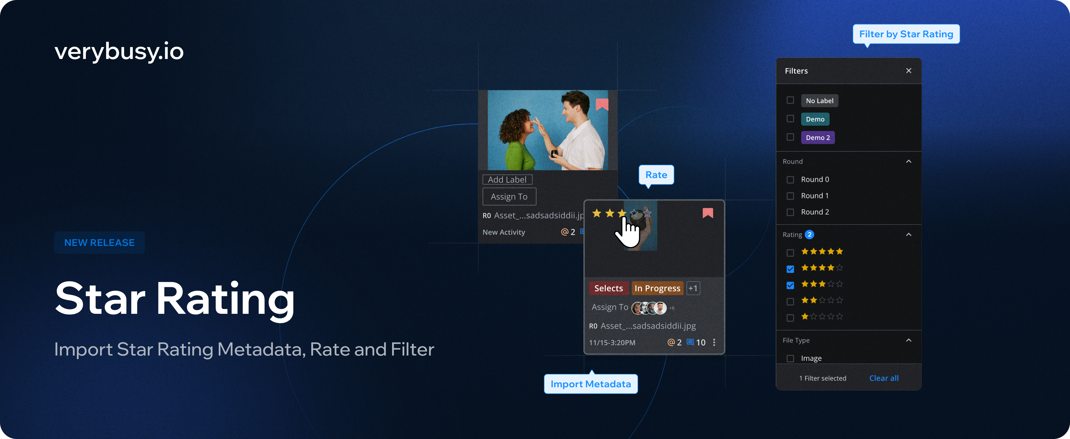The height and width of the screenshot is (439, 1070).
Task: Click the Filters panel title
Action: pos(796,71)
